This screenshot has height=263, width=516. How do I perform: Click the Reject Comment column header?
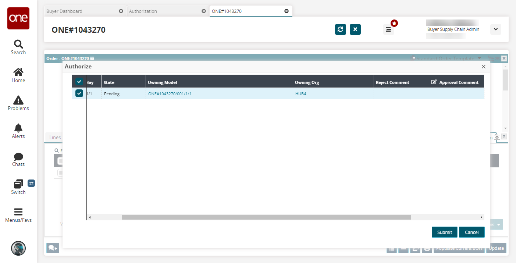401,82
